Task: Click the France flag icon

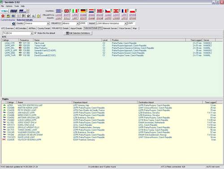Action: 124,11
